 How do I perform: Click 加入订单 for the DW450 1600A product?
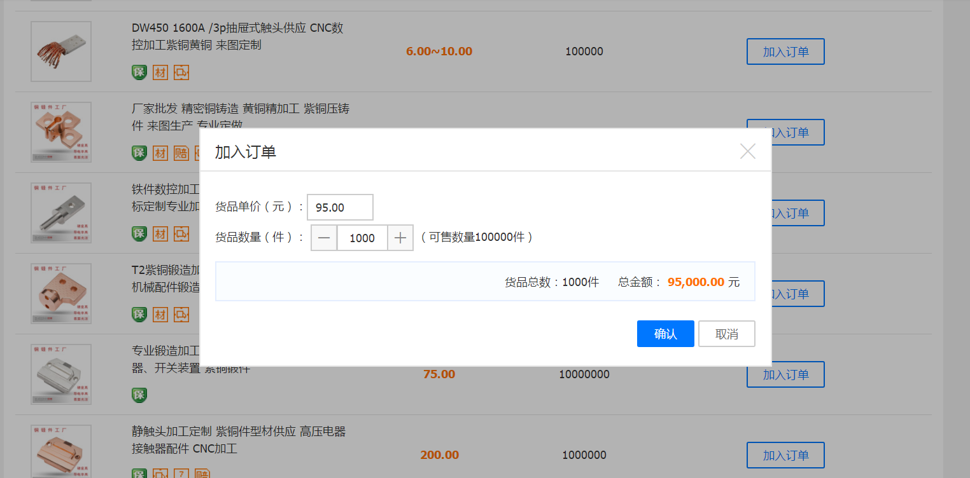click(x=785, y=51)
